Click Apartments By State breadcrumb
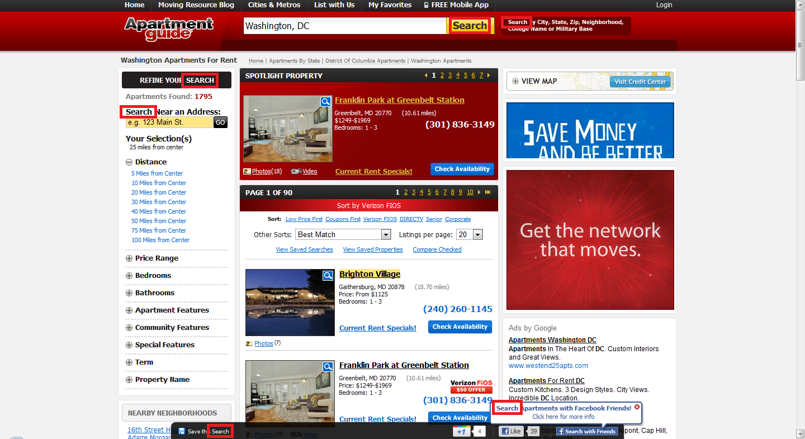 (295, 61)
